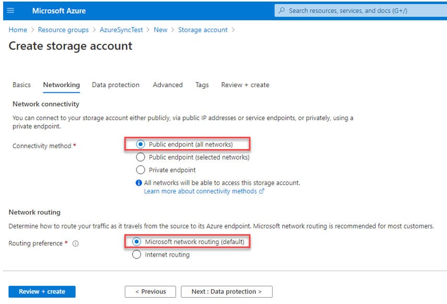This screenshot has width=447, height=304.
Task: Open AzureSyncTest breadcrumb link
Action: click(x=121, y=30)
